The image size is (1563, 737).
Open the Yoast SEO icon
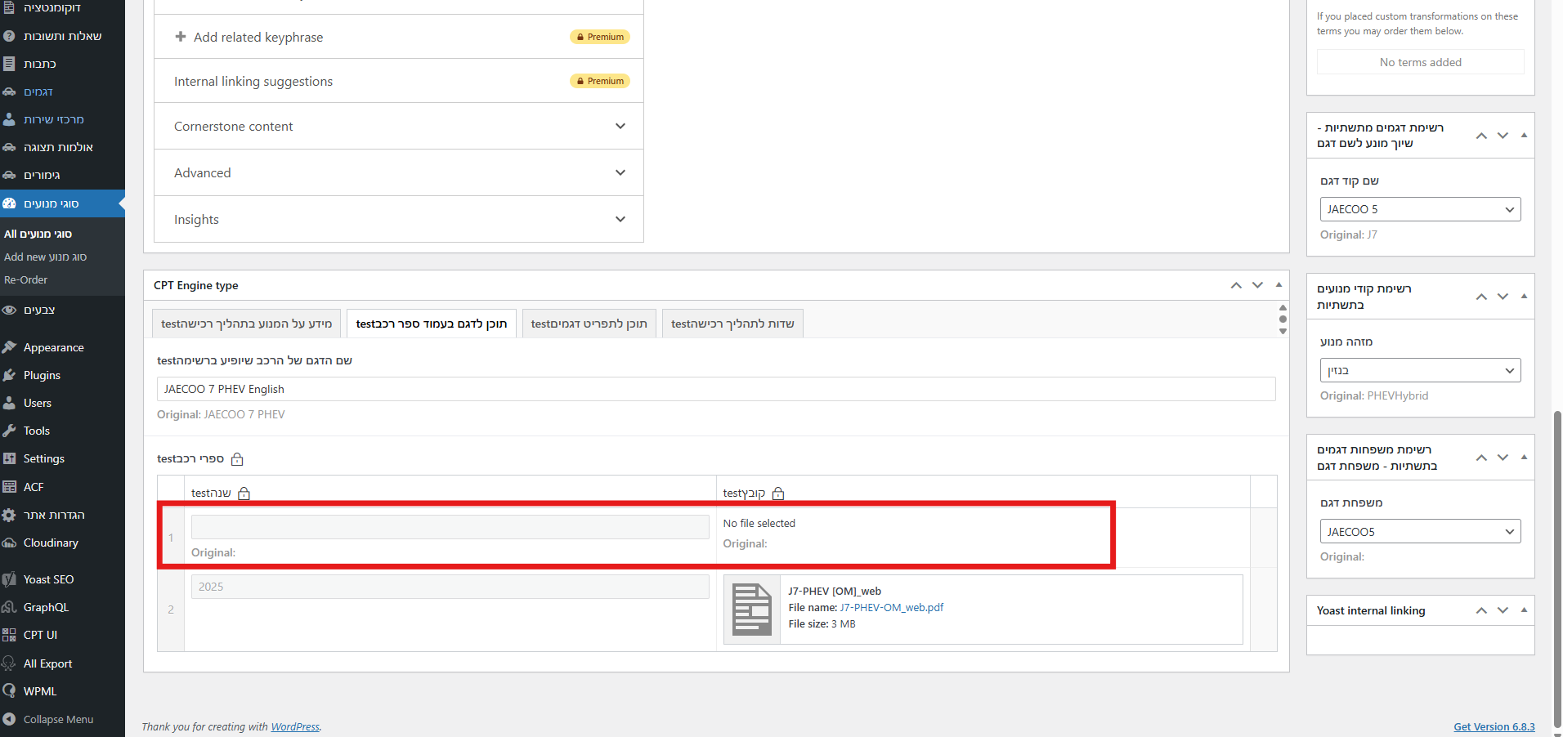point(9,579)
